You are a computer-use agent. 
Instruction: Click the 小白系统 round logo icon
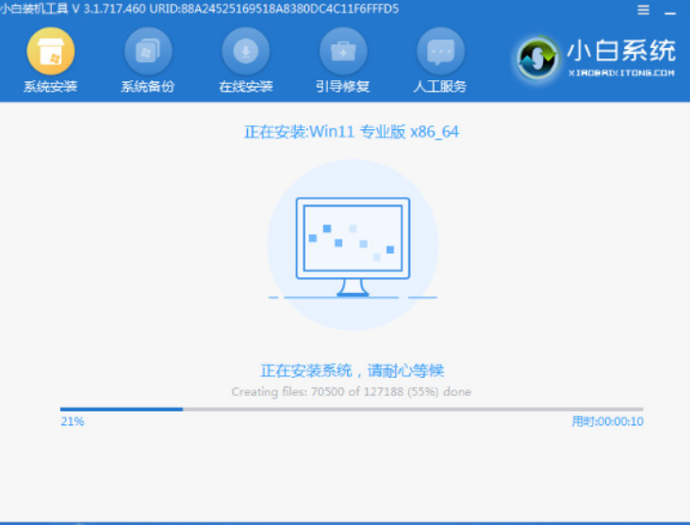click(x=539, y=58)
